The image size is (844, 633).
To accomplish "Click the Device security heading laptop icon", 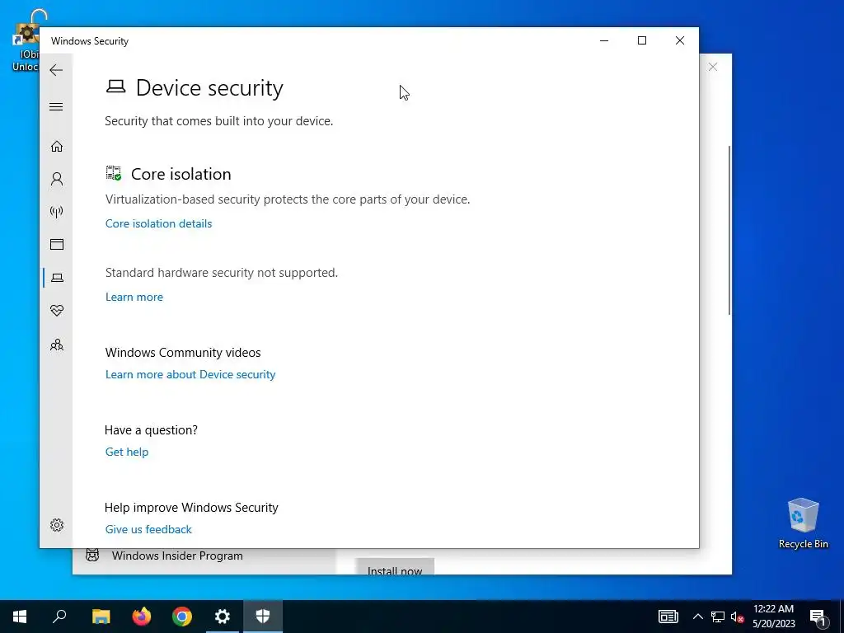I will tap(115, 87).
